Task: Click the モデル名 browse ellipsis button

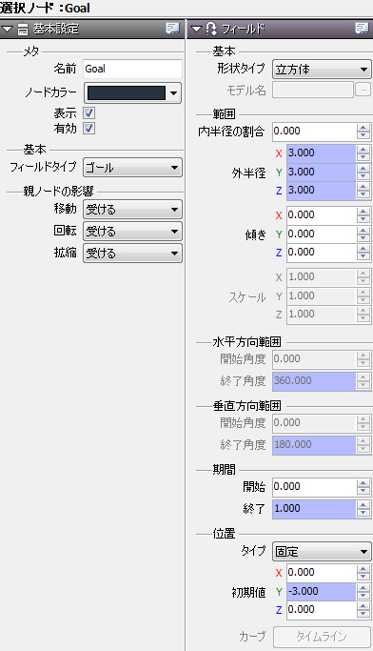Action: [x=363, y=90]
